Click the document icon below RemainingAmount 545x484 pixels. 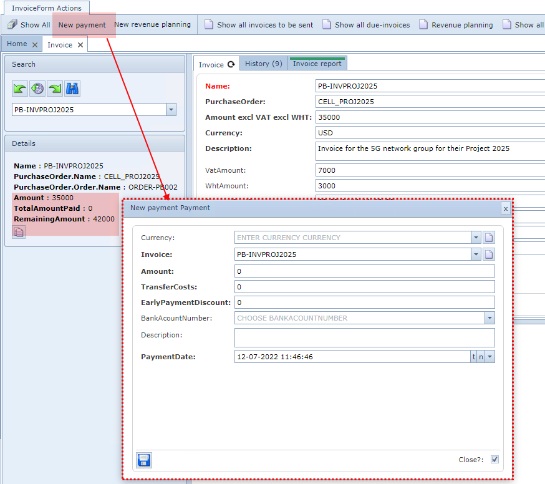(x=19, y=232)
